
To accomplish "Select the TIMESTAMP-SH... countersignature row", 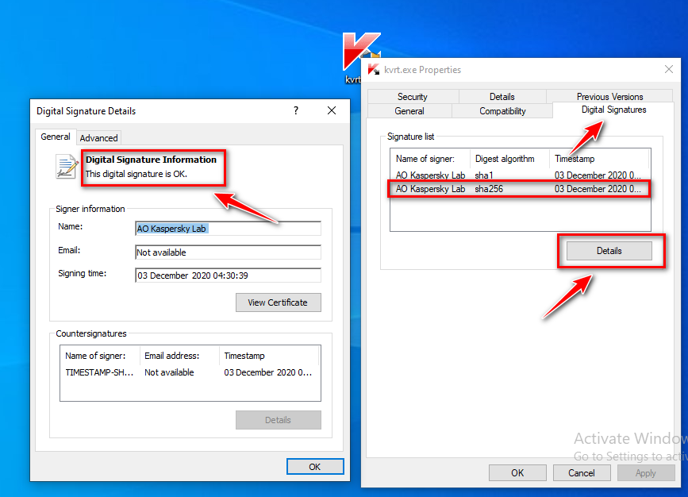I will (x=190, y=372).
